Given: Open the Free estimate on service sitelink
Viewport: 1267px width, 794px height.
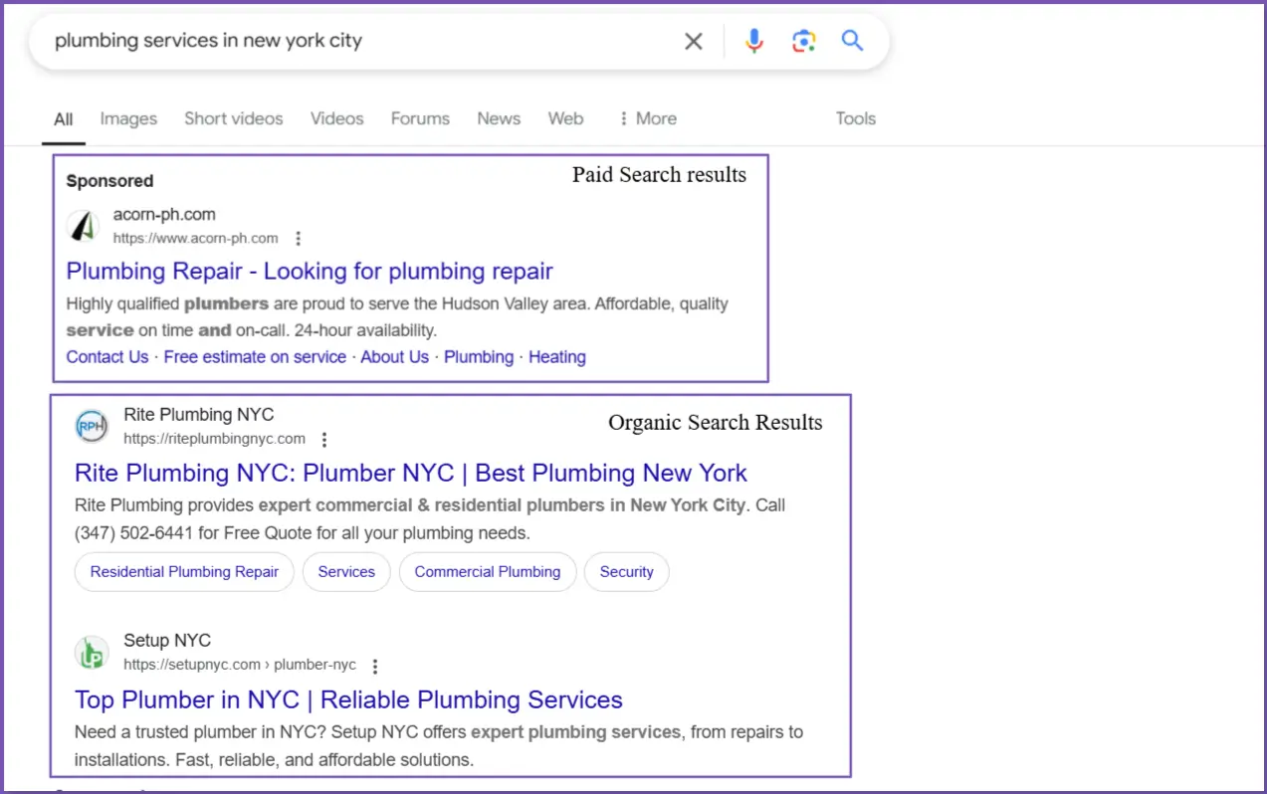Looking at the screenshot, I should point(255,356).
